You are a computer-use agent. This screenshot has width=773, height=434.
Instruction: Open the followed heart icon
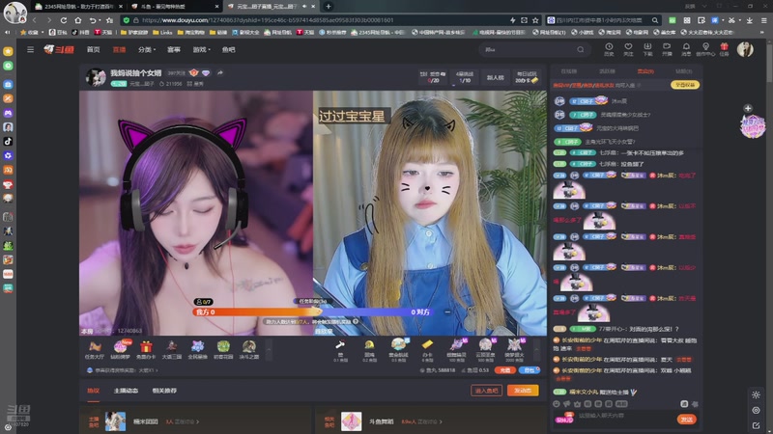[628, 49]
